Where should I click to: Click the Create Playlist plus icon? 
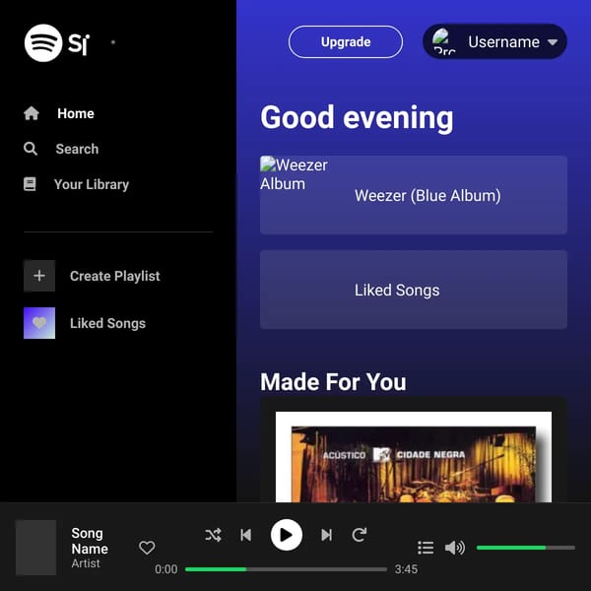39,276
